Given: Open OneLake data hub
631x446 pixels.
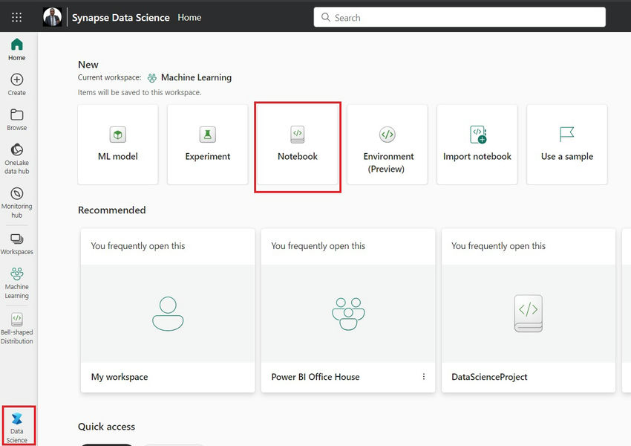Looking at the screenshot, I should tap(17, 159).
